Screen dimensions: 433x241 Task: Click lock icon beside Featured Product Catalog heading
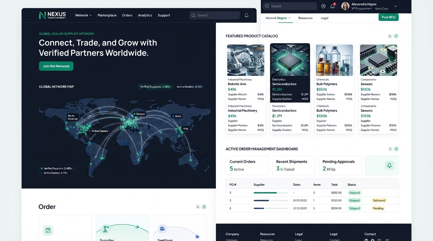[x=390, y=36]
